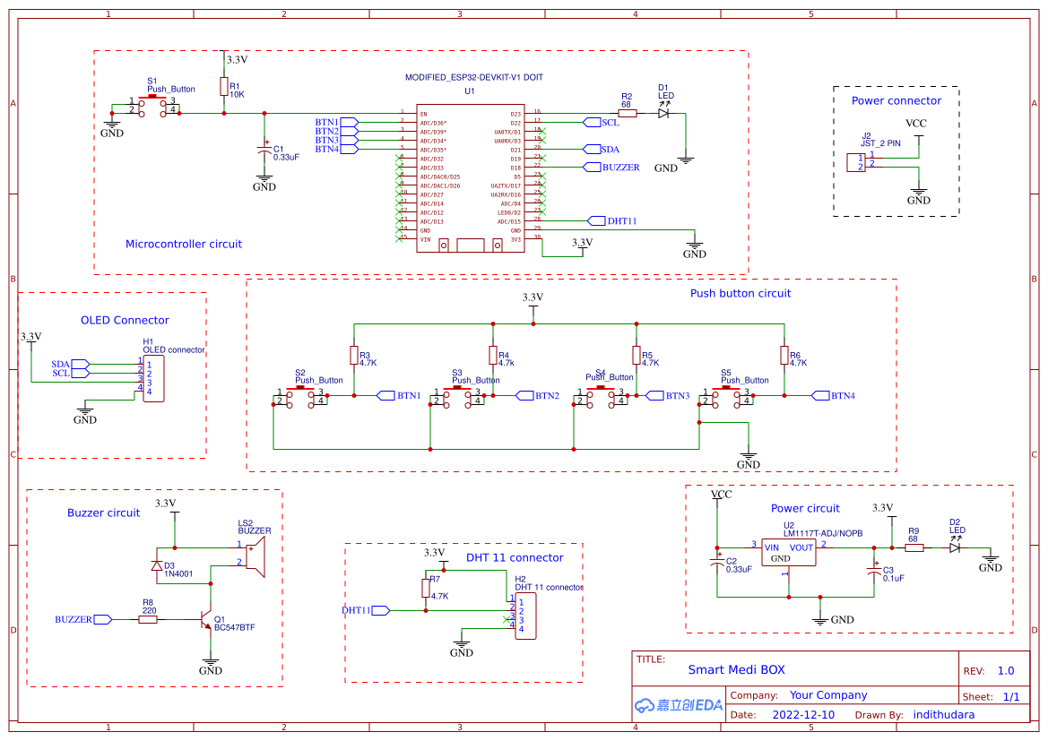
Task: Click the Power circuit section label
Action: click(x=805, y=508)
